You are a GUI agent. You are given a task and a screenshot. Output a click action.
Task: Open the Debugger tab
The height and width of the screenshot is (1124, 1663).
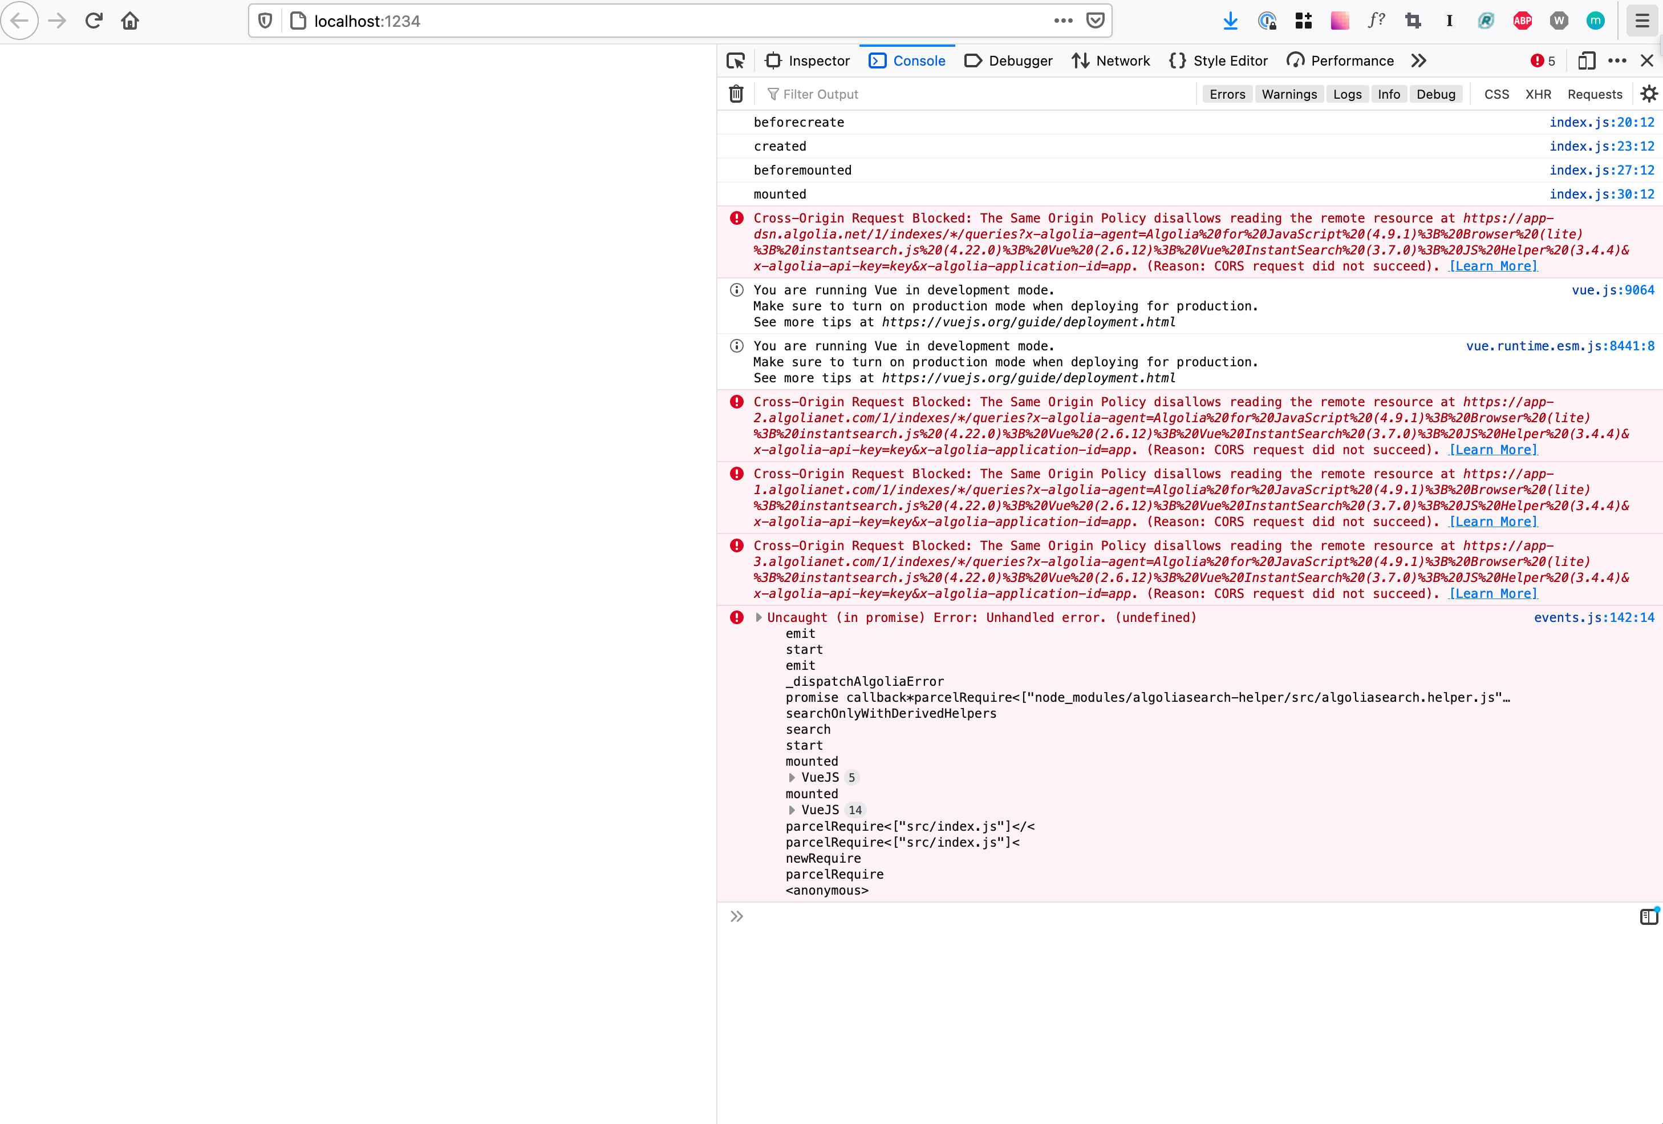[1008, 61]
